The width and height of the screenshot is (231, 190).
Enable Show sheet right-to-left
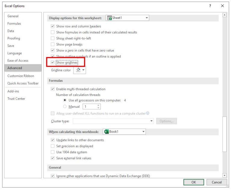53,38
